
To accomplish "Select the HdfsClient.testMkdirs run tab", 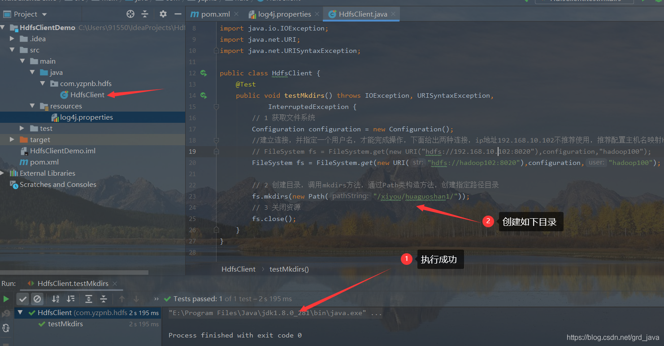I will [73, 284].
